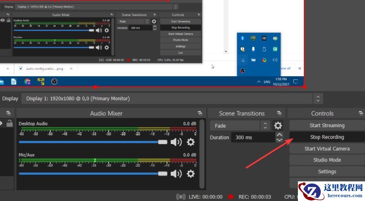The width and height of the screenshot is (365, 201).
Task: Click Exit in preview Controls
Action: point(181,52)
